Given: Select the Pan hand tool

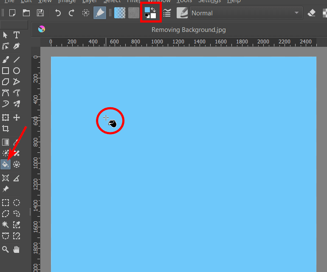Looking at the screenshot, I should (17, 249).
